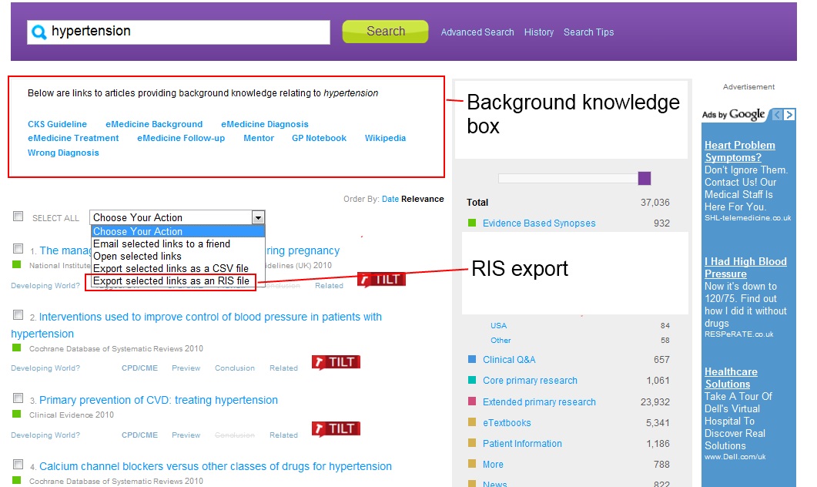Collapse the Choose Your Action dropdown arrow
This screenshot has height=487, width=817.
click(x=258, y=218)
